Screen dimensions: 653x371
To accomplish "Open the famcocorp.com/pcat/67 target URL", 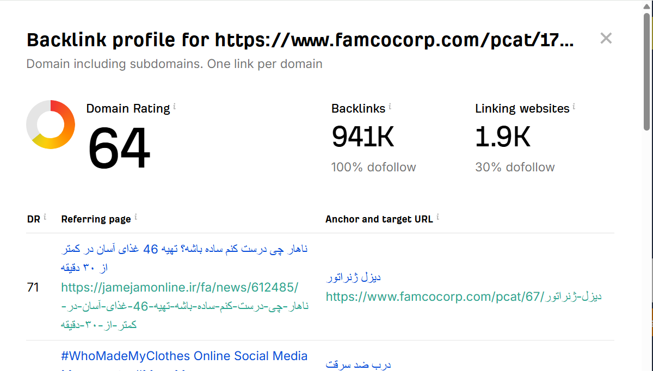I will tap(463, 296).
